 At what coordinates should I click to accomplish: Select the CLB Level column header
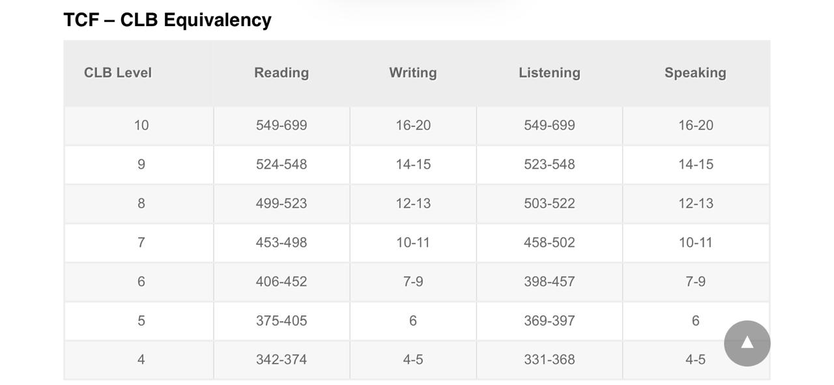[x=117, y=72]
